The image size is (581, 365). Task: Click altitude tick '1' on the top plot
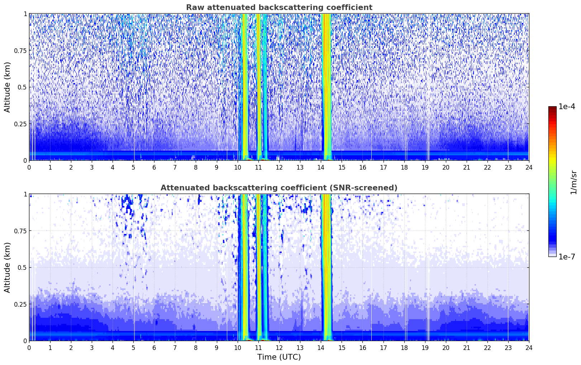[x=25, y=14]
